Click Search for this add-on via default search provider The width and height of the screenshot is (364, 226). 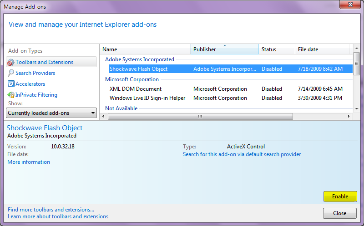point(242,154)
